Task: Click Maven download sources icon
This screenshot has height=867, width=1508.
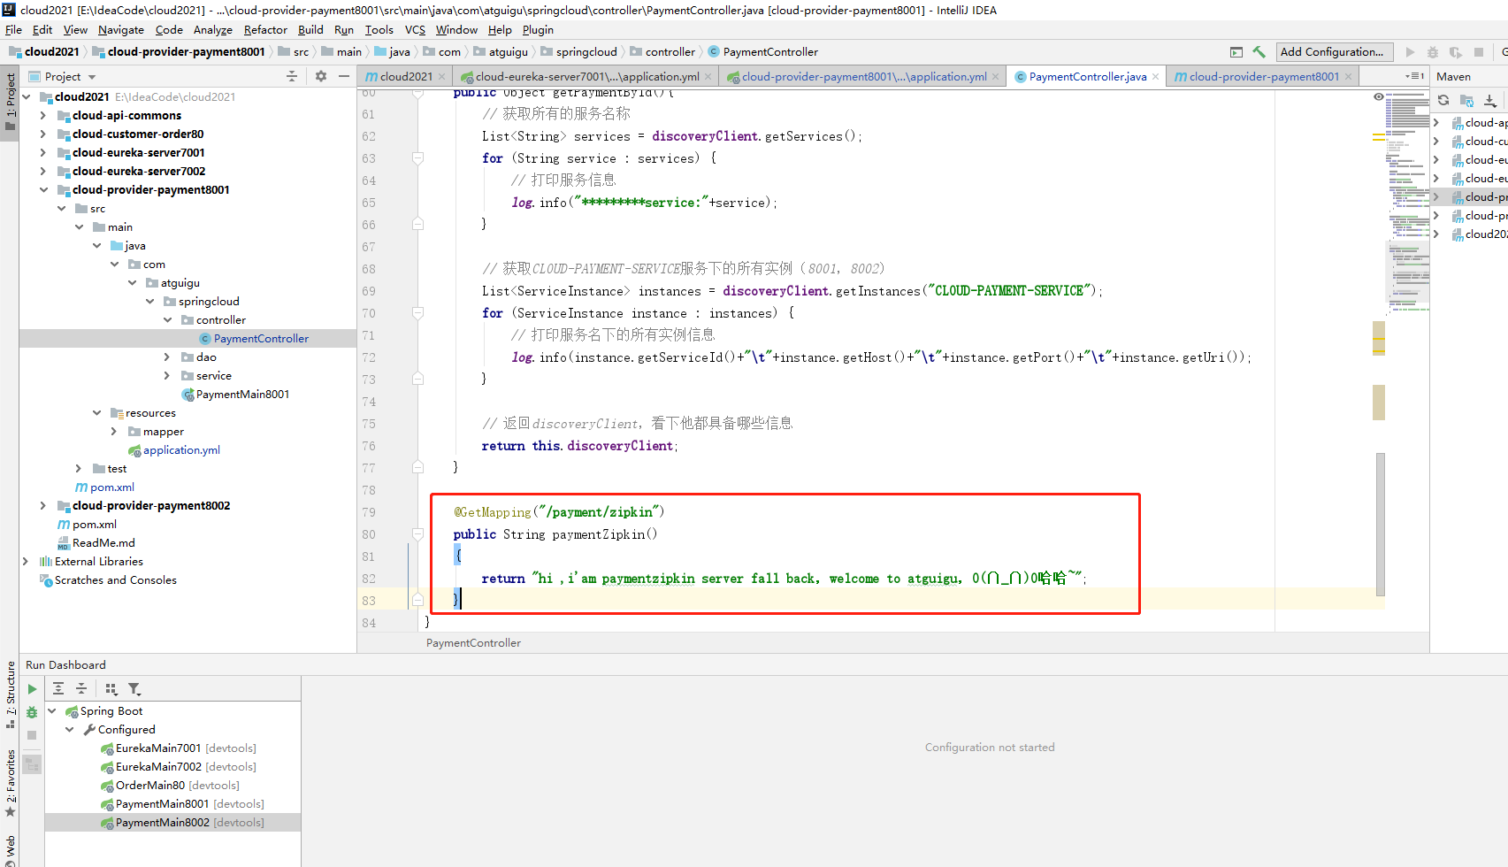Action: (x=1490, y=100)
